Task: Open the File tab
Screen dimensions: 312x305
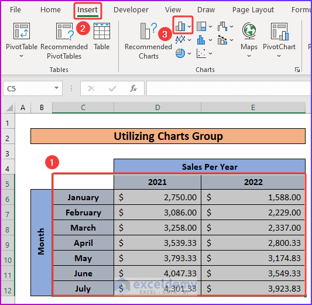Action: point(15,9)
